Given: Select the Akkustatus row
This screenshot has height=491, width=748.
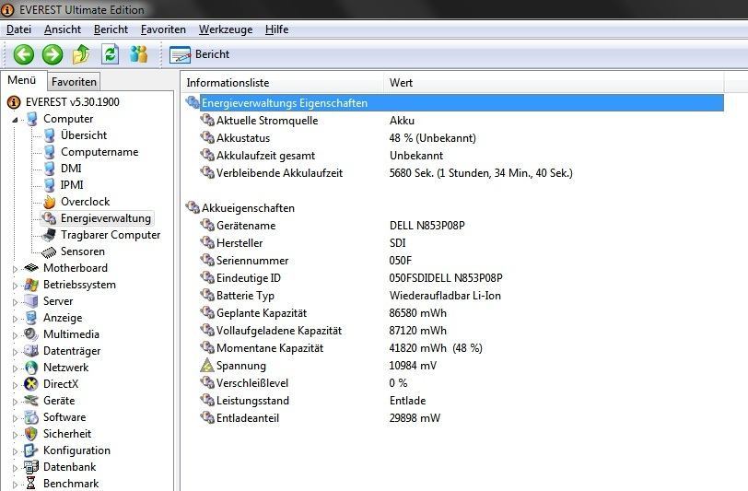Looking at the screenshot, I should [x=455, y=138].
